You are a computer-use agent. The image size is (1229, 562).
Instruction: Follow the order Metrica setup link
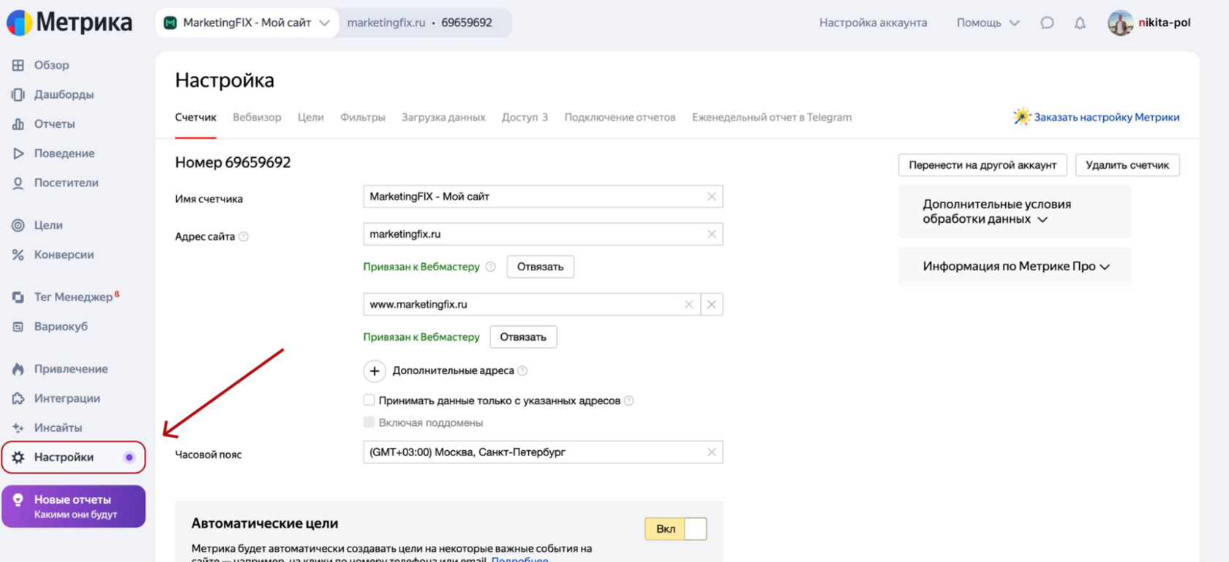pos(1105,117)
